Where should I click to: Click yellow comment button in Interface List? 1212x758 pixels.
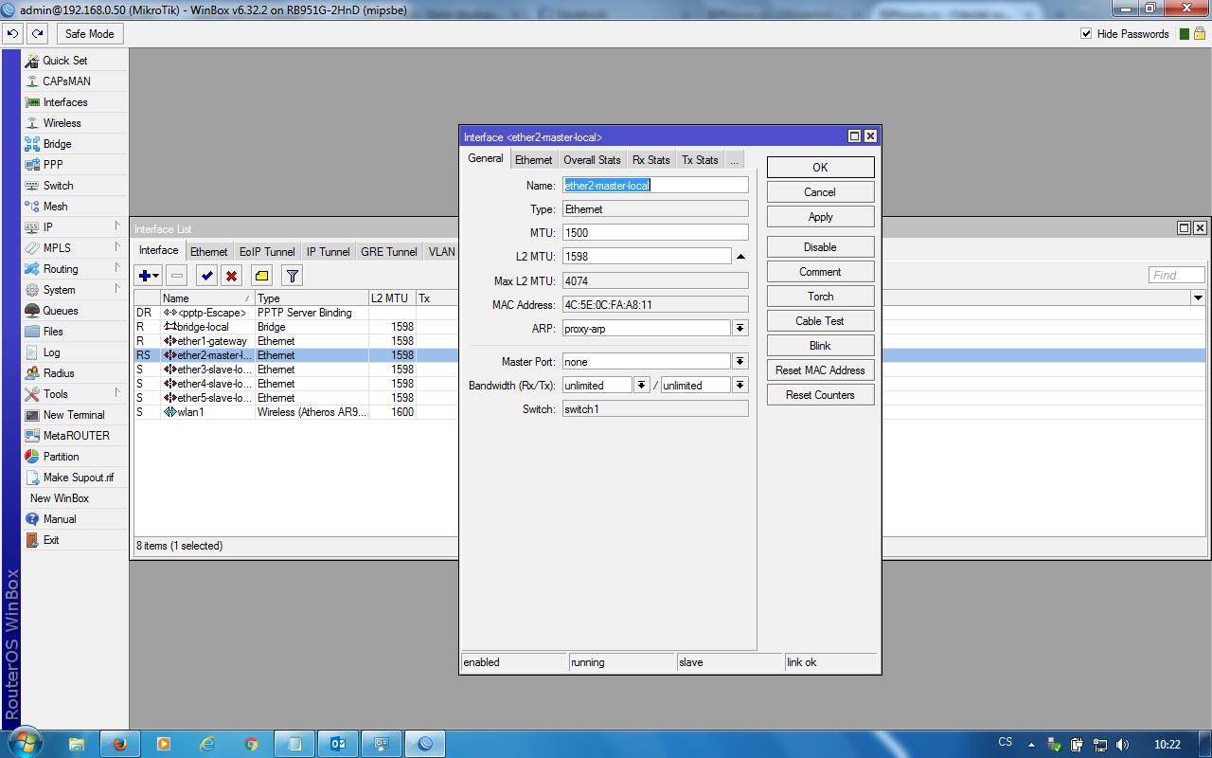[x=262, y=276]
